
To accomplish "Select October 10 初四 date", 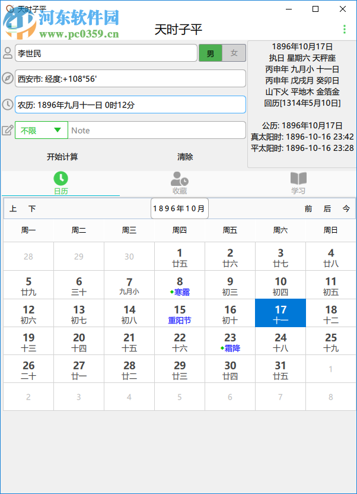I will point(280,285).
